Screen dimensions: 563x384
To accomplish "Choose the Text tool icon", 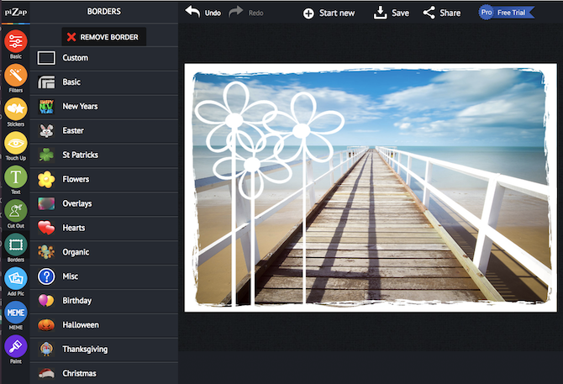I will pos(15,177).
